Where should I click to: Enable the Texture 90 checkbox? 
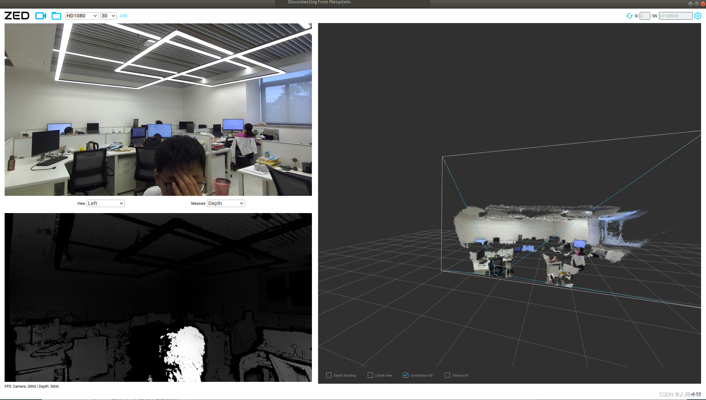point(447,375)
